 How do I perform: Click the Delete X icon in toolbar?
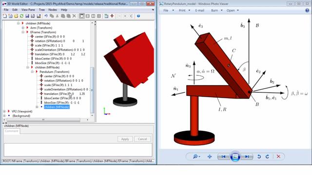74,16
